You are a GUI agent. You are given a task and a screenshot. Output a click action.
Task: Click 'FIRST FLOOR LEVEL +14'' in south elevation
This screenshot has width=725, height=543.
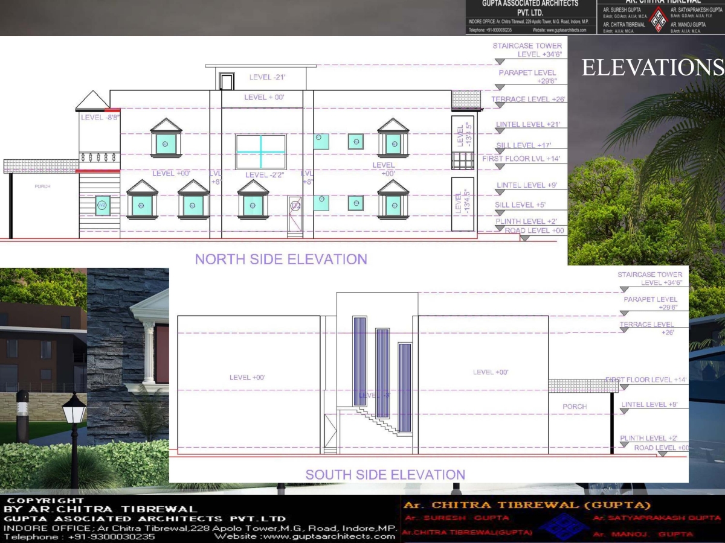coord(646,379)
